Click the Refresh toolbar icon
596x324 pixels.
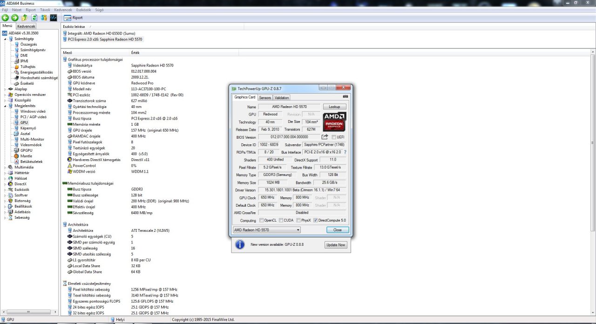click(x=34, y=18)
